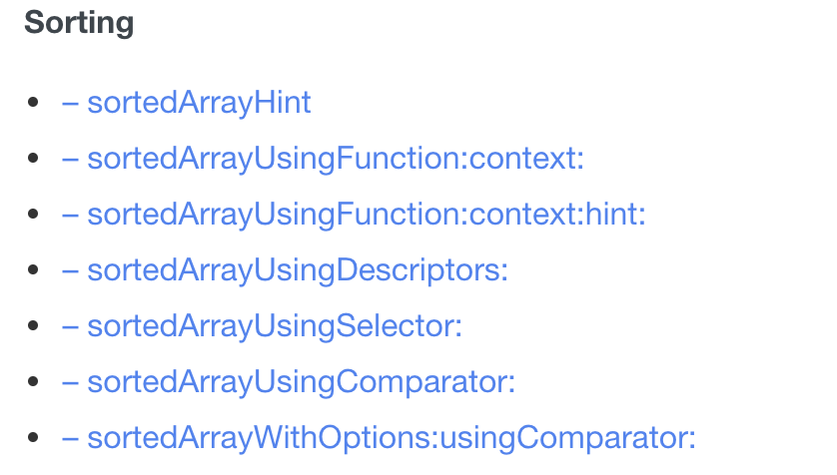Image resolution: width=837 pixels, height=475 pixels.
Task: Open the sortedArrayUsingFunction:context:hint: link
Action: [x=354, y=215]
